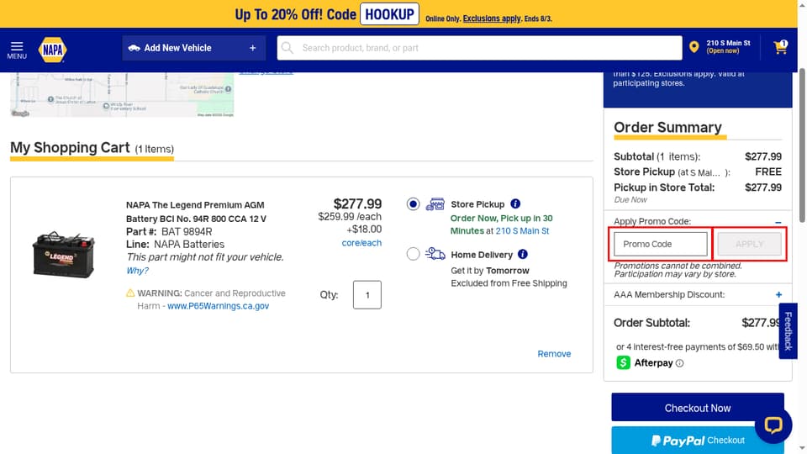The height and width of the screenshot is (454, 807).
Task: Click the product search input field
Action: click(x=479, y=48)
